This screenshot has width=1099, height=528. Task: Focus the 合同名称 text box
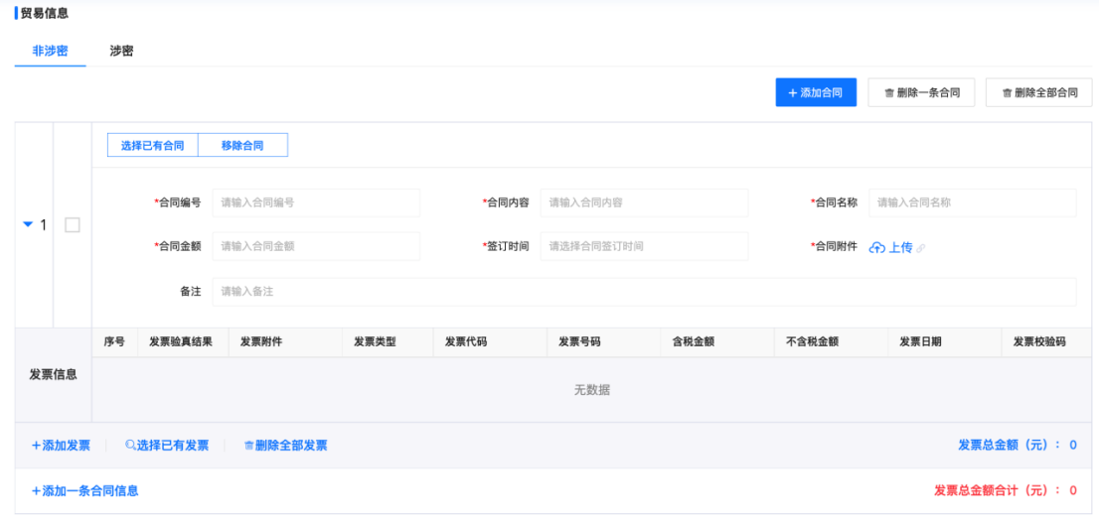click(972, 202)
